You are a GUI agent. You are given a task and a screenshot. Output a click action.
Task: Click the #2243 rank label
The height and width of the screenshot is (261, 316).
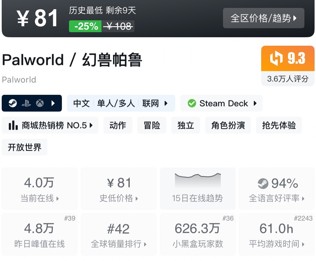coord(303,218)
